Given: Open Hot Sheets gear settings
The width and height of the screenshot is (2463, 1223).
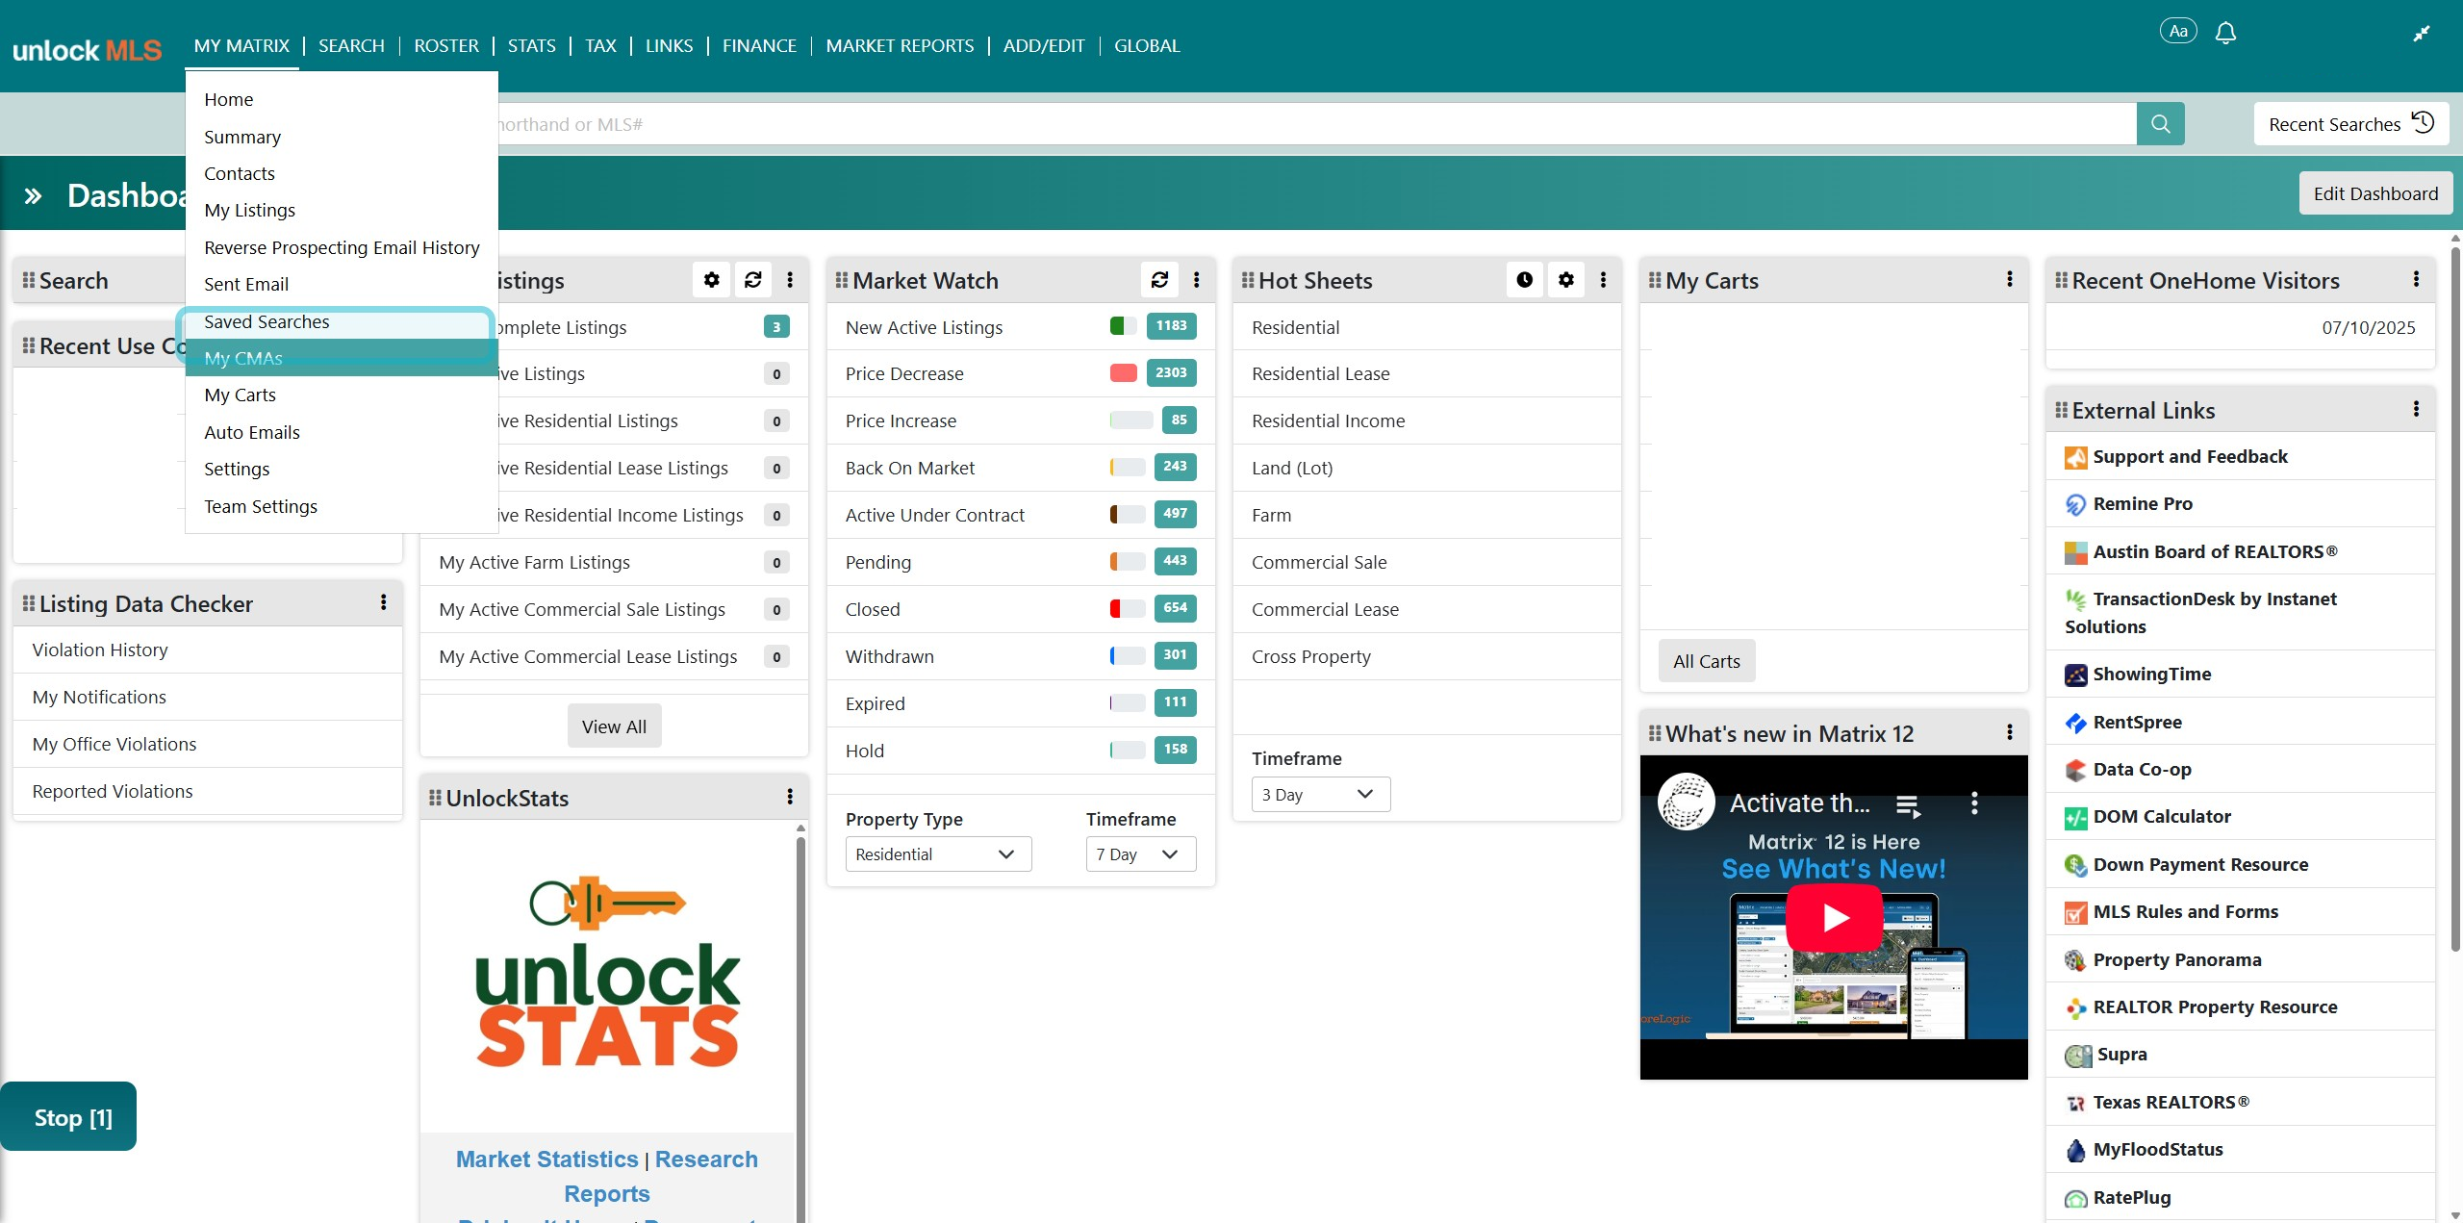Looking at the screenshot, I should pyautogui.click(x=1566, y=280).
